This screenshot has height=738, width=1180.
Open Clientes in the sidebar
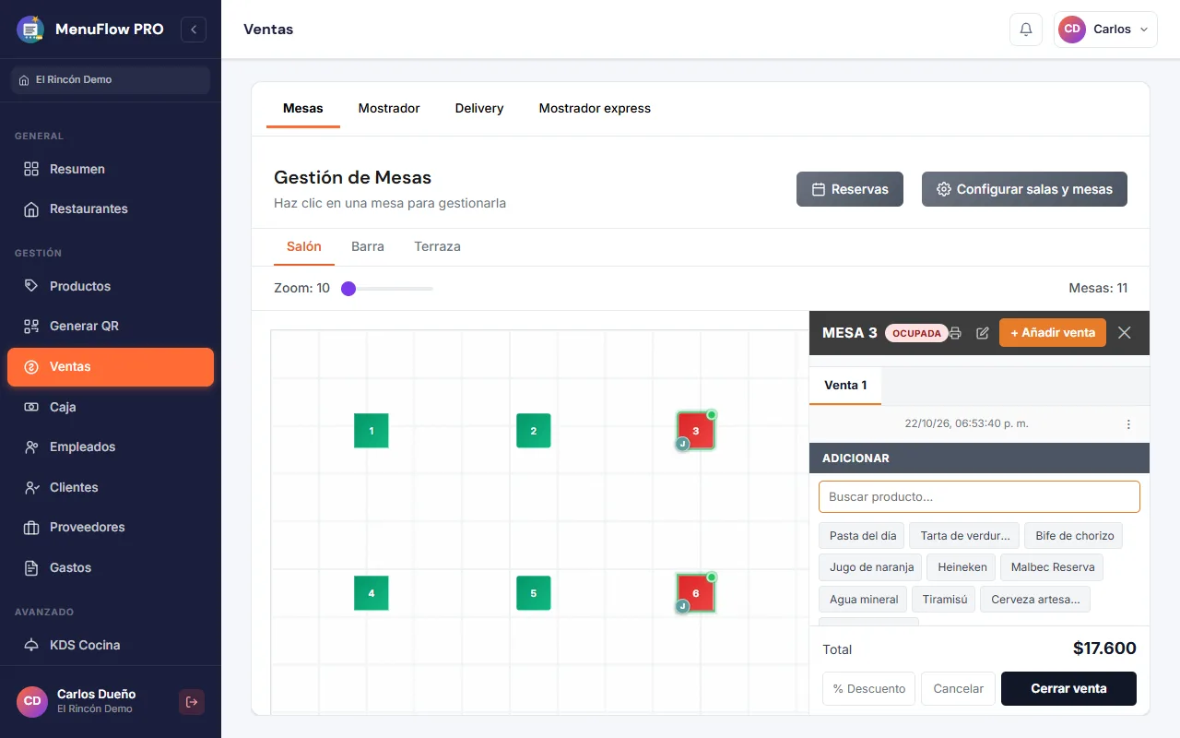coord(111,487)
